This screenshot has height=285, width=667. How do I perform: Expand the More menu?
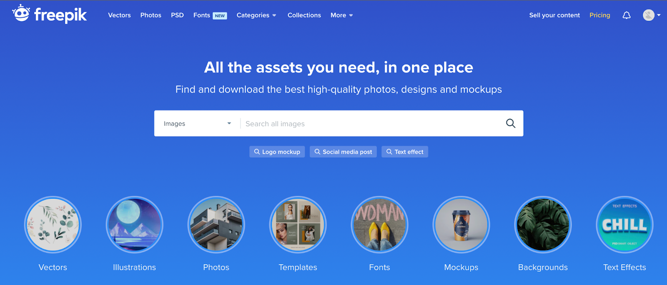pos(342,15)
